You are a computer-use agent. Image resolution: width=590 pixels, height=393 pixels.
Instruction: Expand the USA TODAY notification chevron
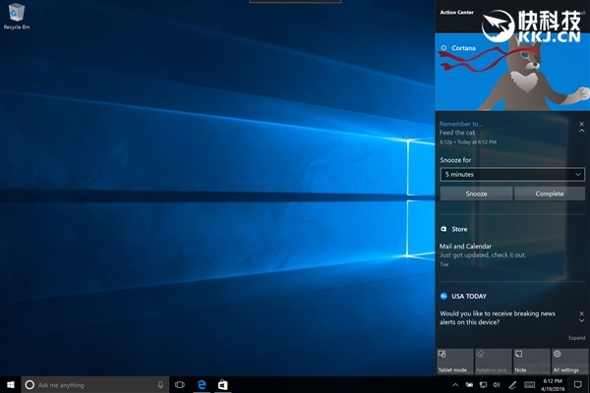581,320
